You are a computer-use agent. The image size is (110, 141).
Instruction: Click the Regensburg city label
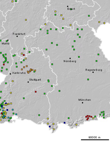pyautogui.click(x=94, y=70)
